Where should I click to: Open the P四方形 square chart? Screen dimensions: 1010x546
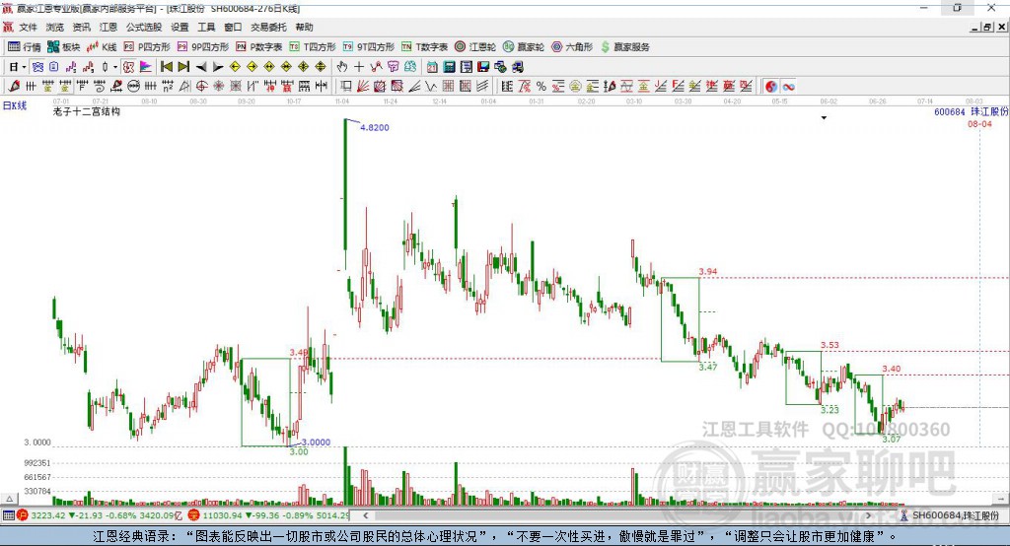click(147, 47)
